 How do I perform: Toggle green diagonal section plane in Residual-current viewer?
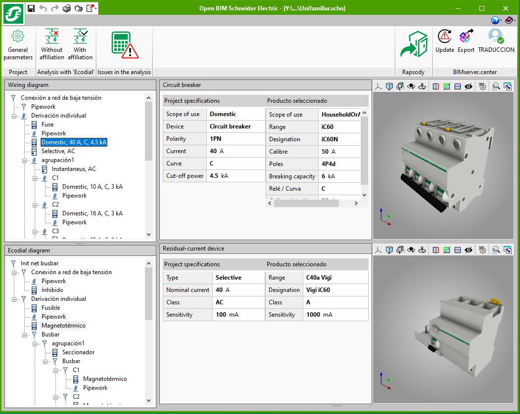(x=447, y=250)
